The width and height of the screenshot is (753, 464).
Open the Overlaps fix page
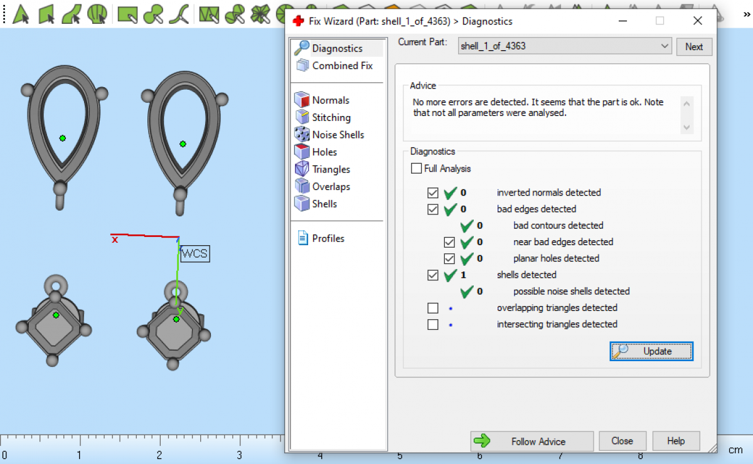[331, 186]
